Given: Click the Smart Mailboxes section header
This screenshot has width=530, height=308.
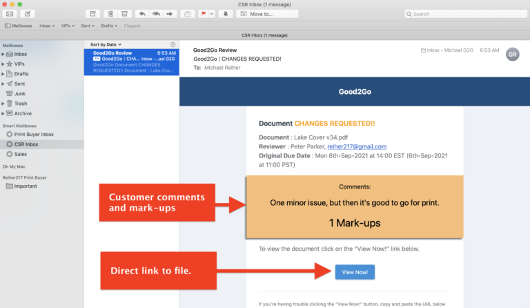Looking at the screenshot, I should click(19, 126).
